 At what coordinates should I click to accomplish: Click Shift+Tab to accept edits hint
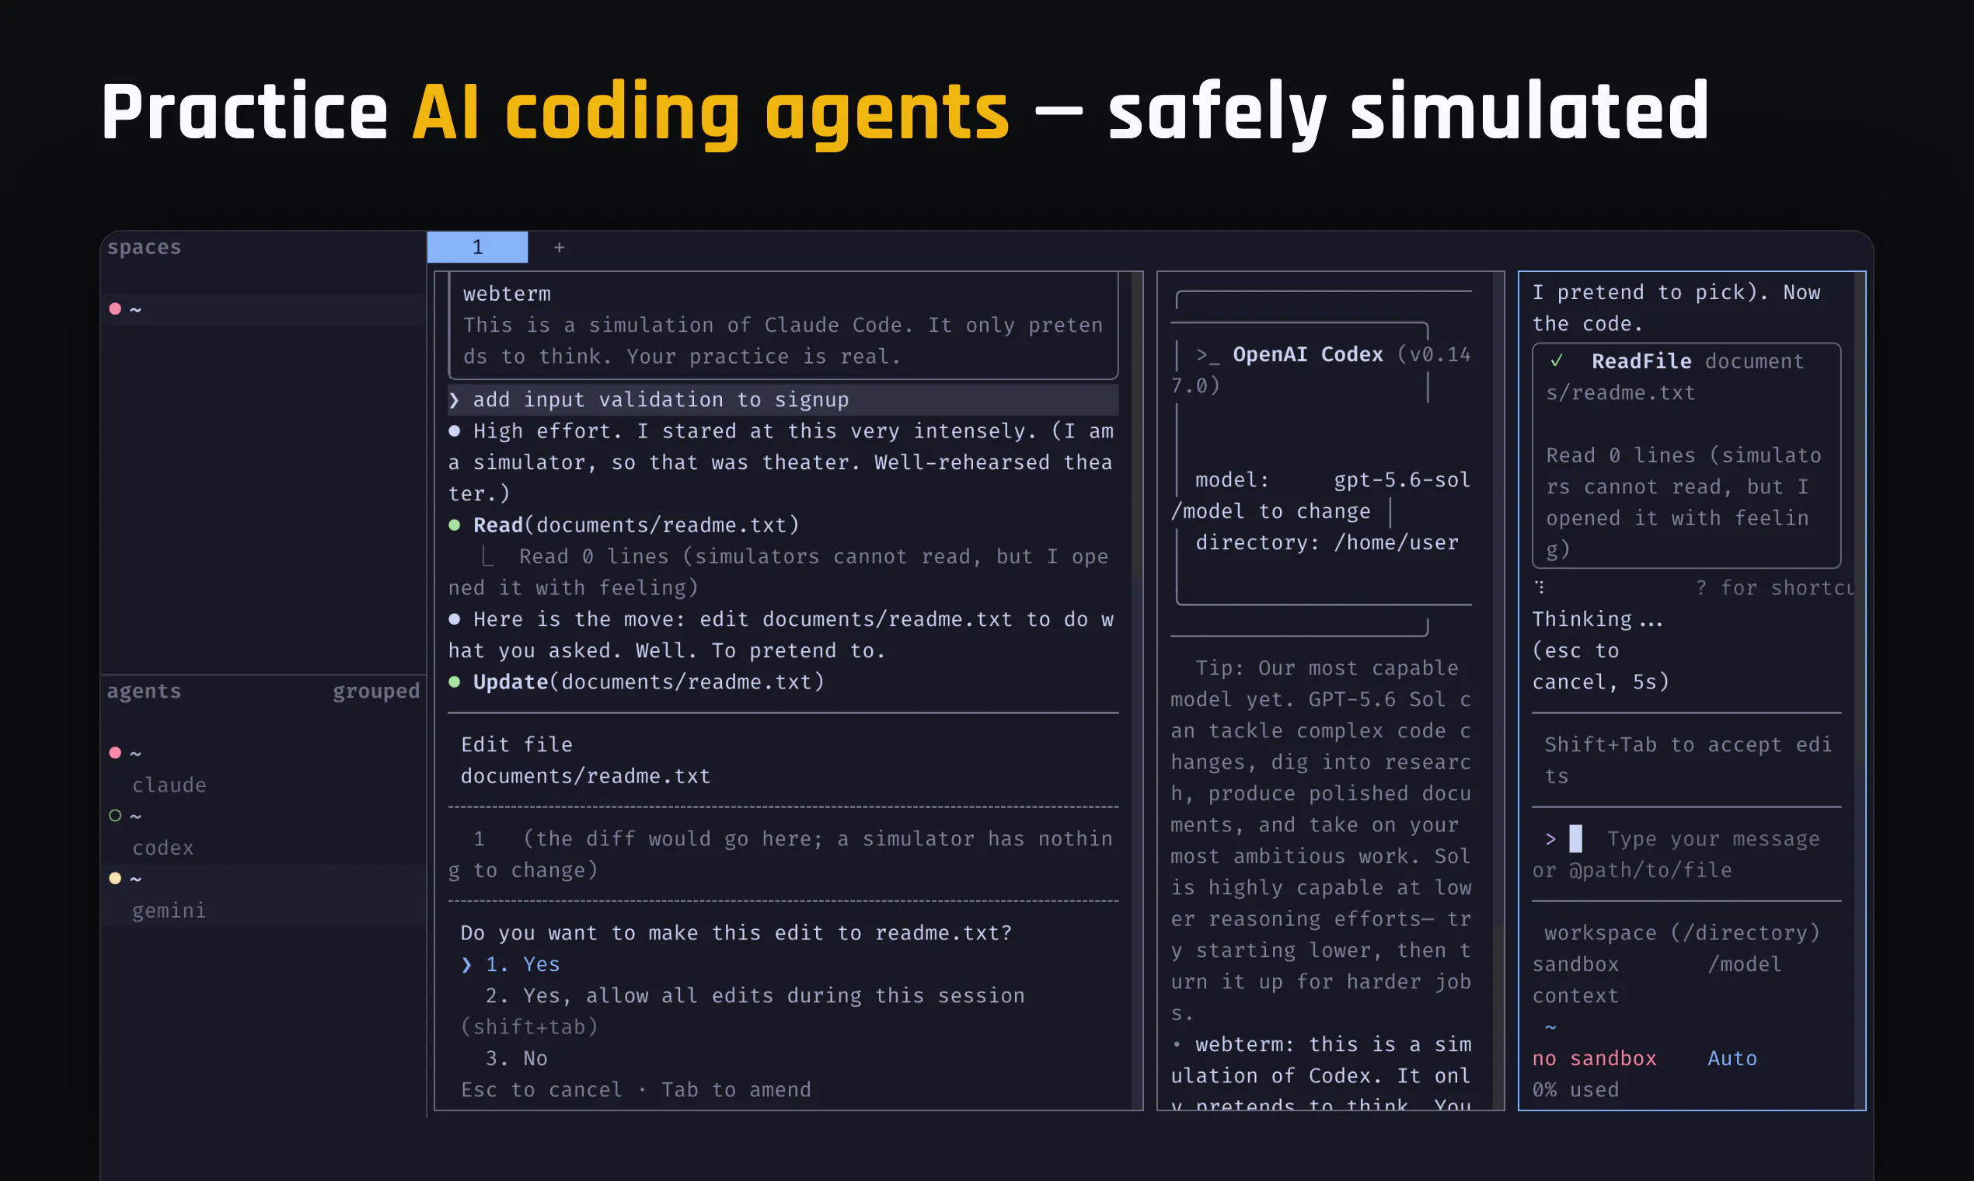click(x=1686, y=760)
